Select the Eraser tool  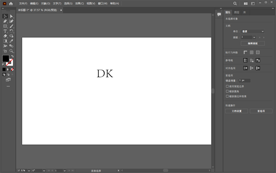point(5,36)
